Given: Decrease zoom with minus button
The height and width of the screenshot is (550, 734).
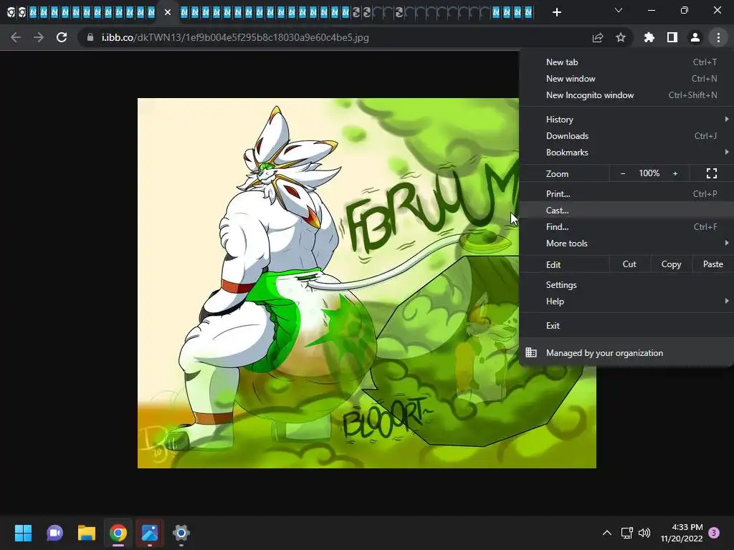Looking at the screenshot, I should [623, 173].
